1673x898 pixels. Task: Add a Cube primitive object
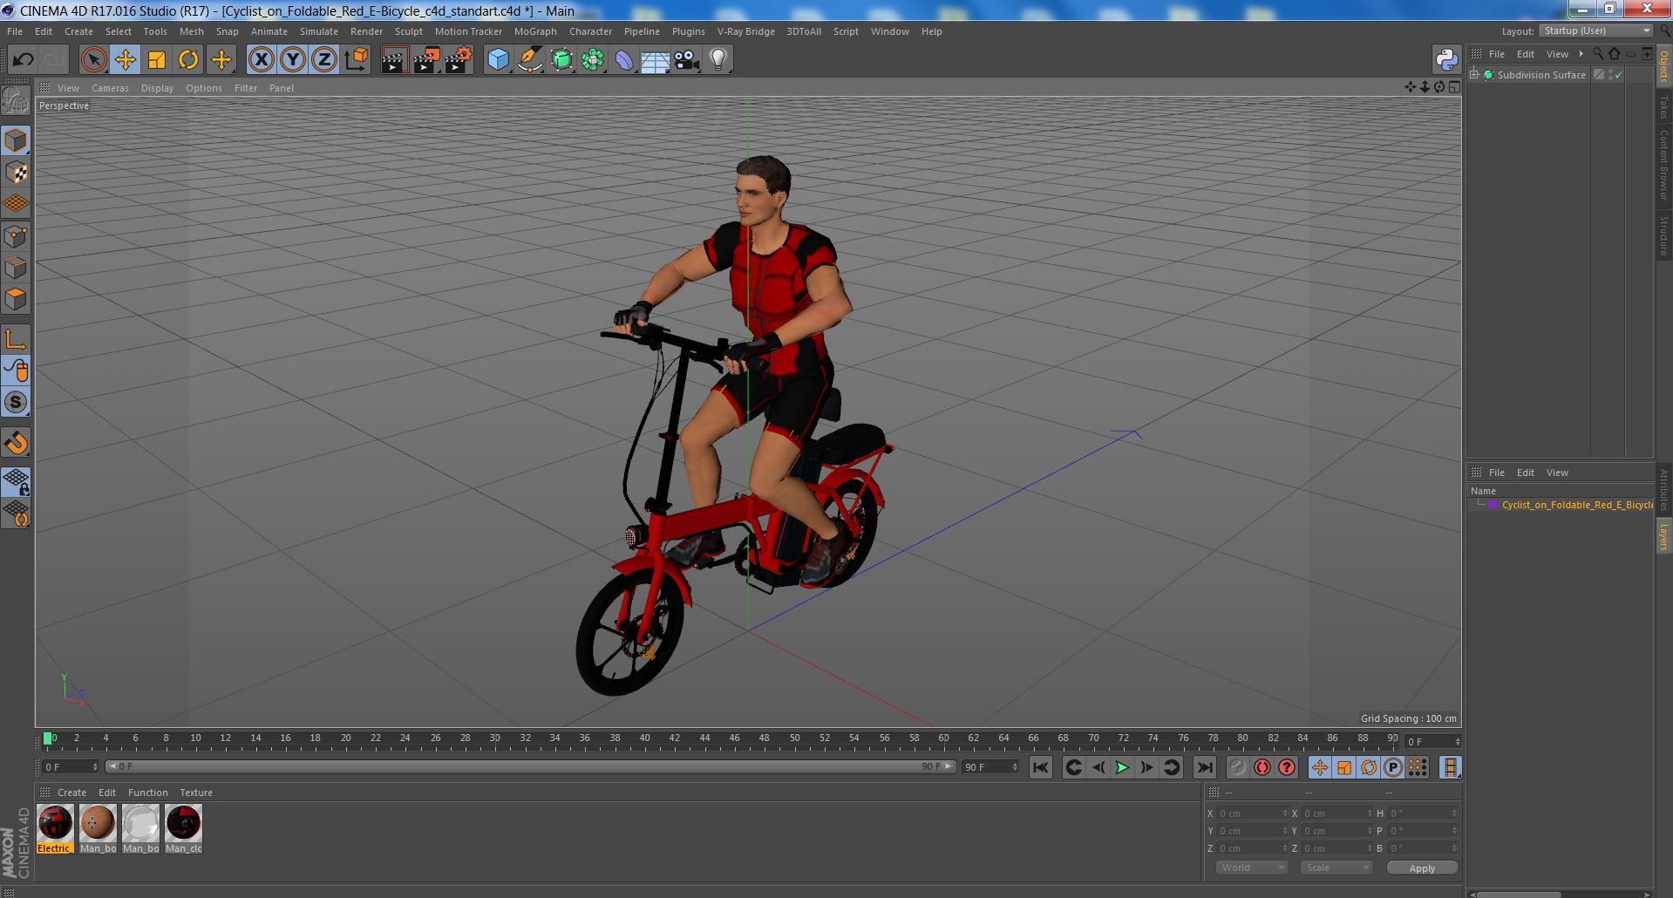pyautogui.click(x=498, y=60)
